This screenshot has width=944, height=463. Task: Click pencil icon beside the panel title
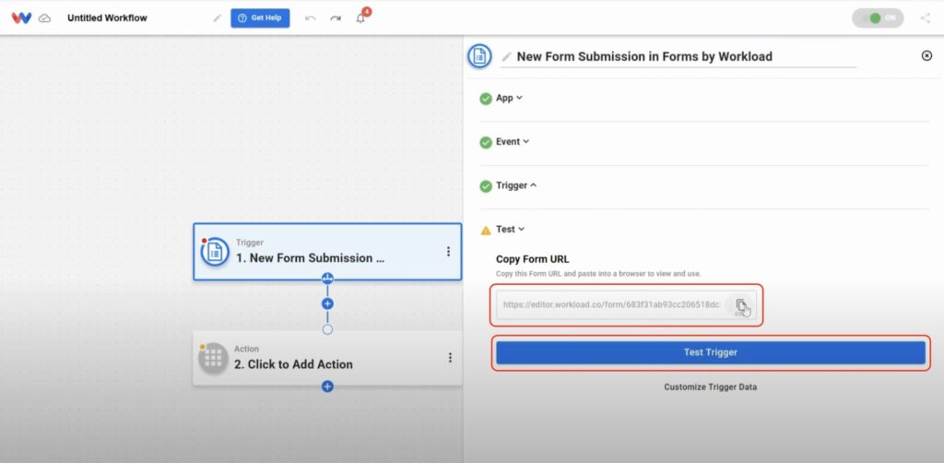click(507, 56)
